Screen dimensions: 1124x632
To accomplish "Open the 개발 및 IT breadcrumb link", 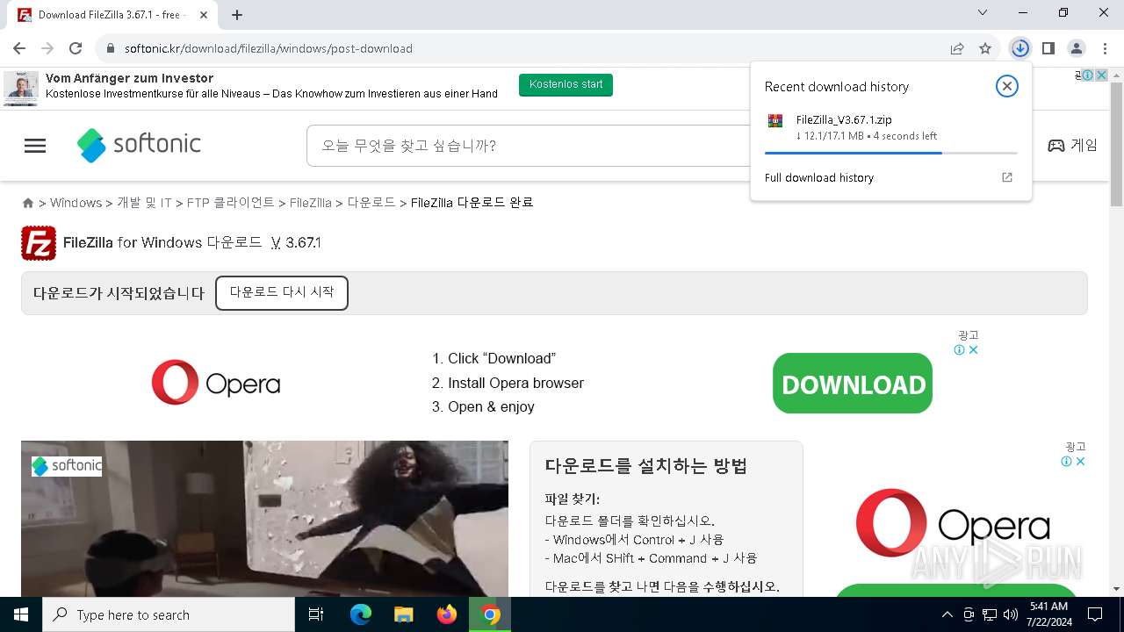I will click(x=144, y=203).
